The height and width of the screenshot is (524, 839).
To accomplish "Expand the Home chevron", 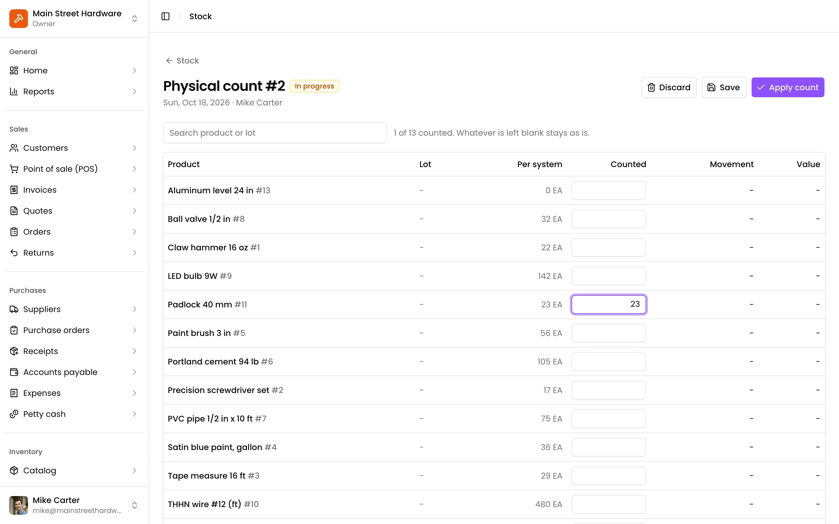I will click(135, 70).
